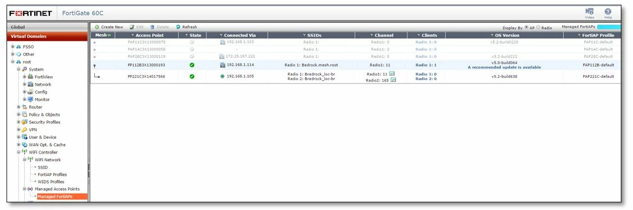Select the Radio display radio button

[538, 27]
